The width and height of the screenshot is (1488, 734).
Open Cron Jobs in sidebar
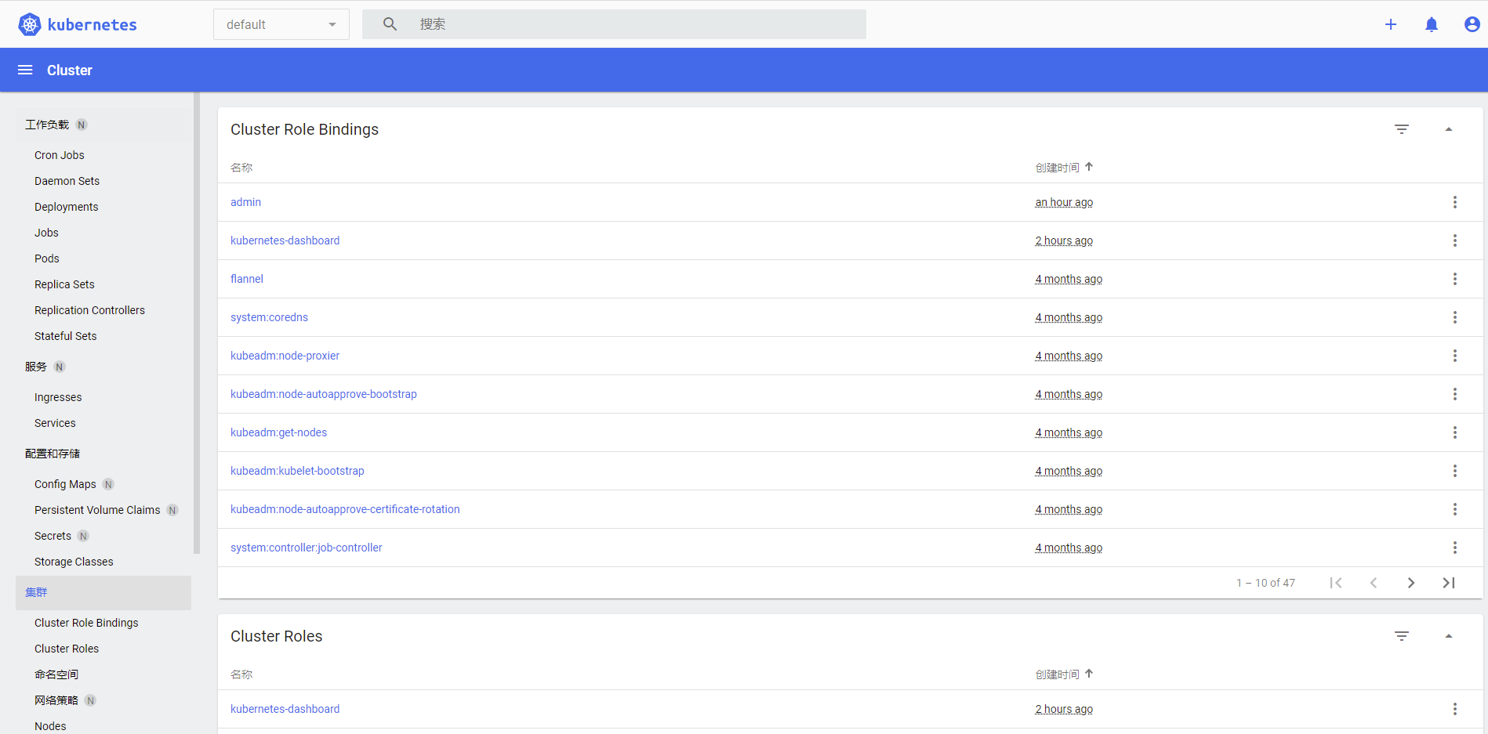[60, 155]
